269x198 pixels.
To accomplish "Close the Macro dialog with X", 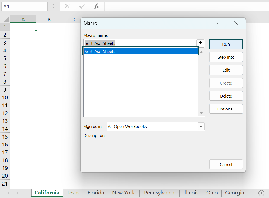I will [236, 23].
